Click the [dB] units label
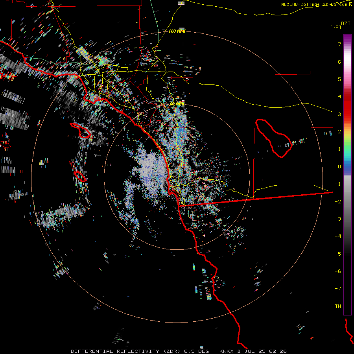This screenshot has width=354, height=354. point(336,27)
